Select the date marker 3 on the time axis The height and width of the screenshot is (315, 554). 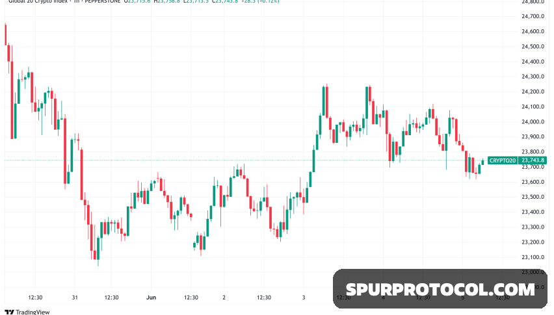click(304, 297)
